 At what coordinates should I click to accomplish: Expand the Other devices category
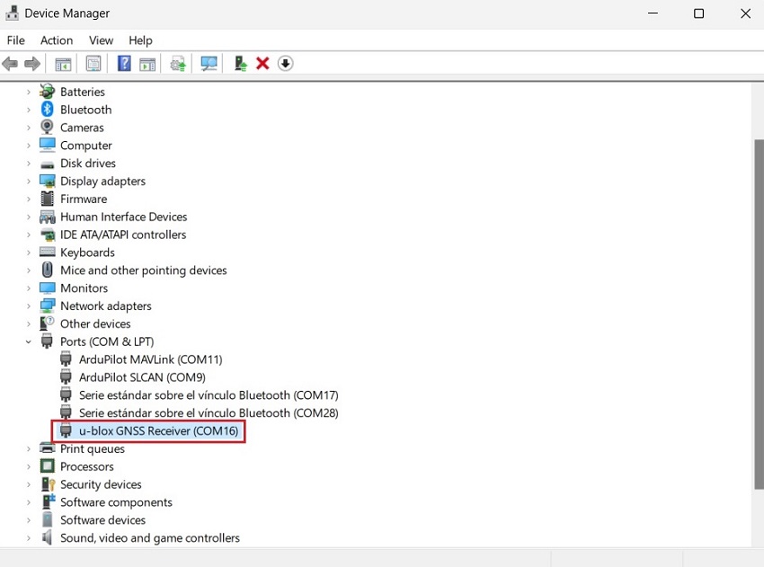click(29, 324)
